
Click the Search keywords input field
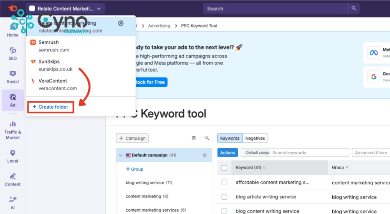[x=308, y=153]
